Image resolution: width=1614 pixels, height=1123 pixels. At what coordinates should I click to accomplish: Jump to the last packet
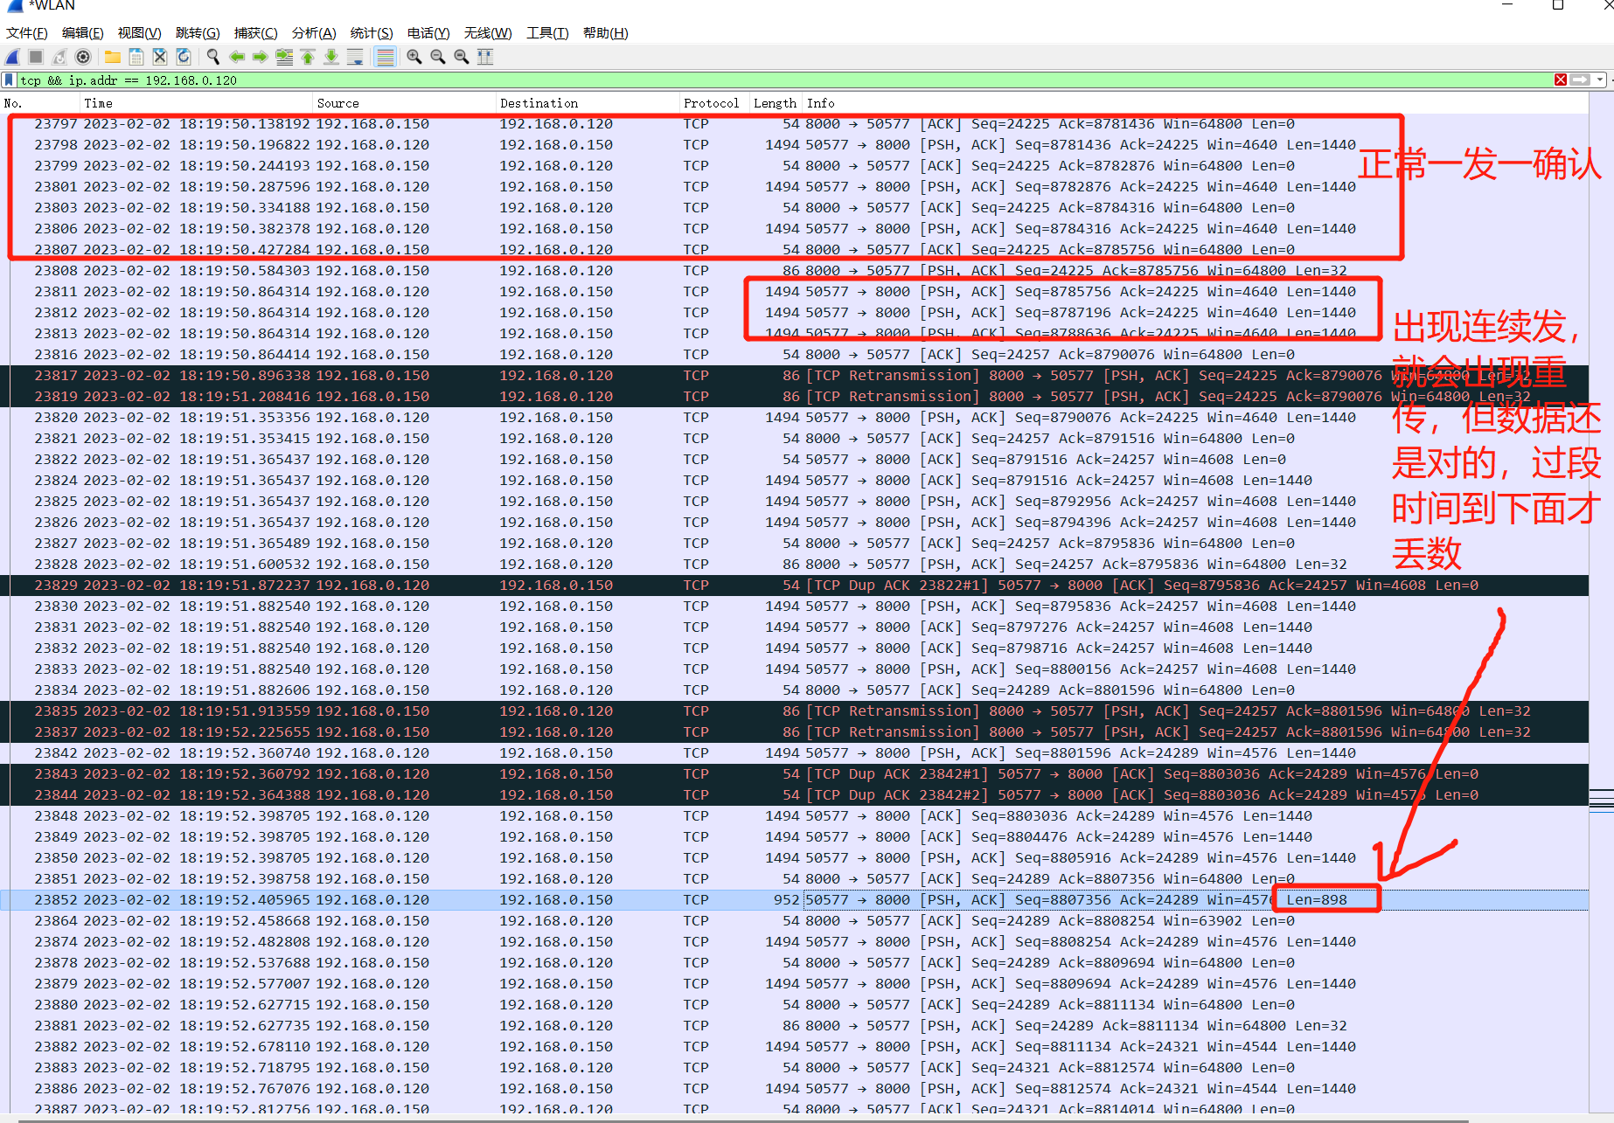(x=331, y=57)
